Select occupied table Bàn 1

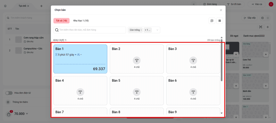80,59
